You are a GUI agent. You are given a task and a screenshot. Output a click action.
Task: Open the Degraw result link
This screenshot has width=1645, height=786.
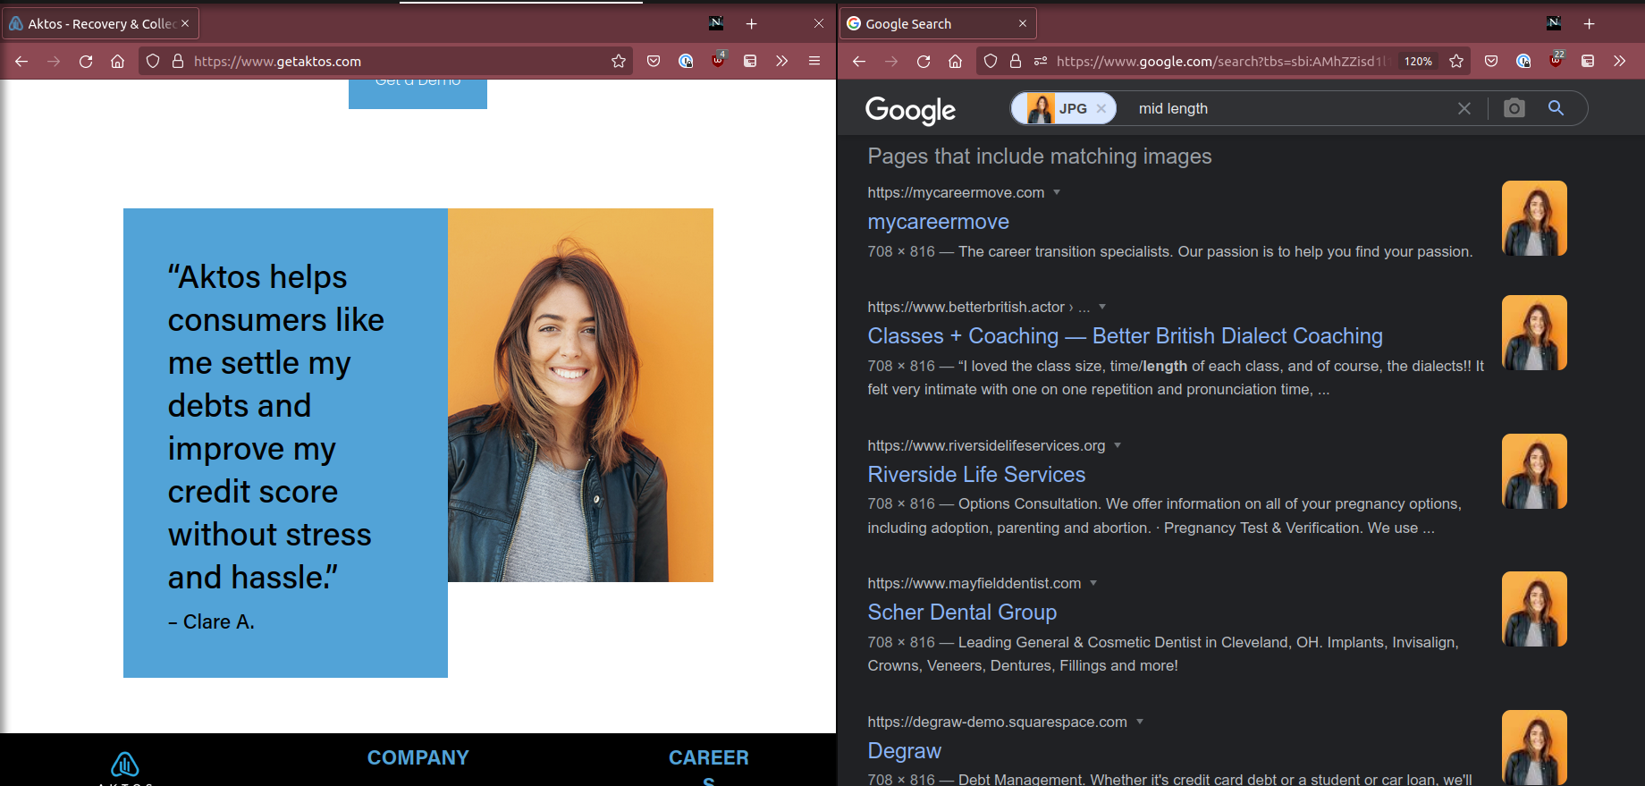(904, 751)
